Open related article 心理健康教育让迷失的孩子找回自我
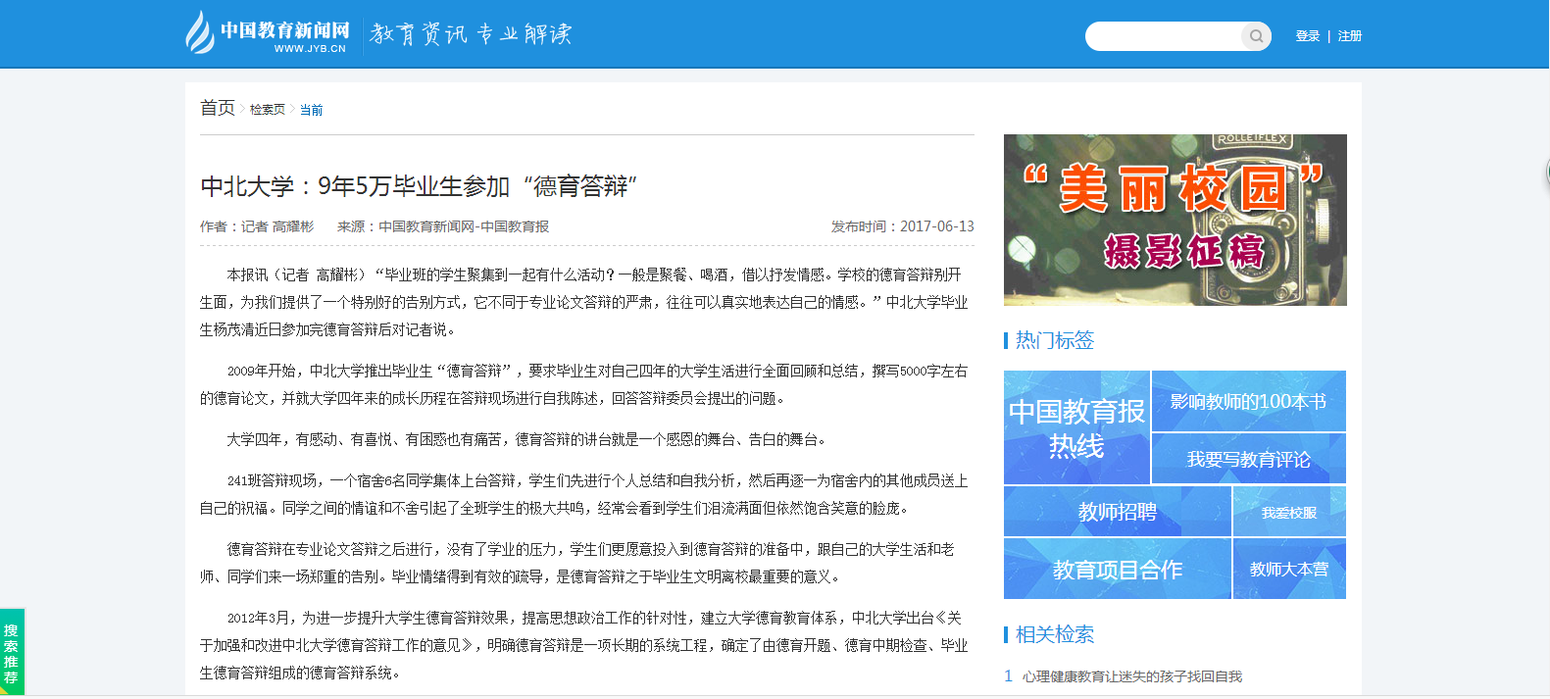This screenshot has height=699, width=1550. coord(1131,676)
